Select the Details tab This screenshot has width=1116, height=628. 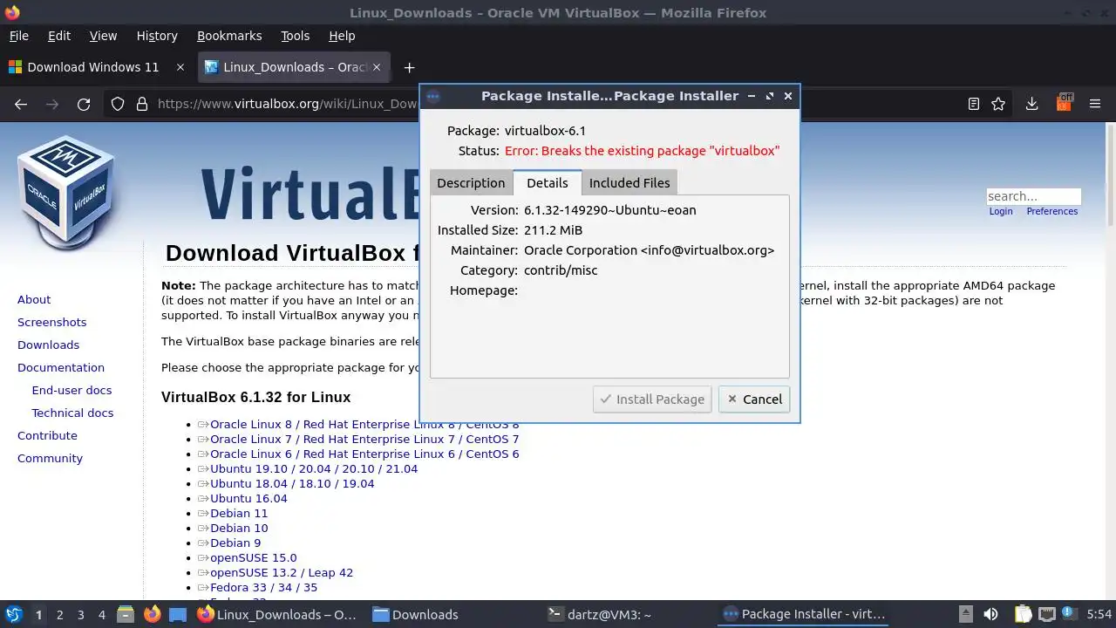click(x=548, y=182)
